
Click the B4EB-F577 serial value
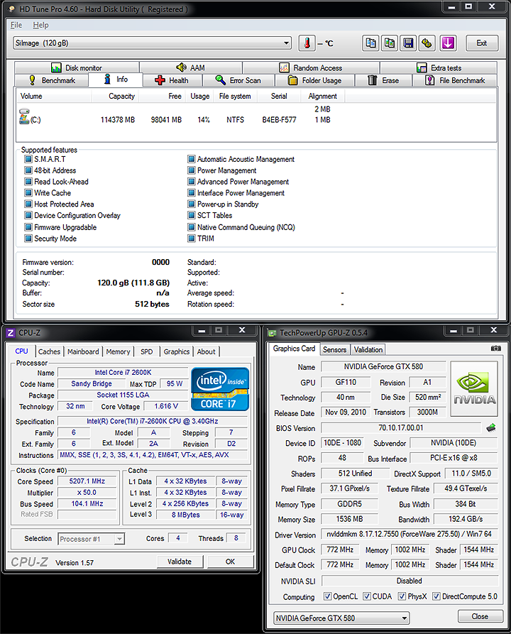click(280, 120)
